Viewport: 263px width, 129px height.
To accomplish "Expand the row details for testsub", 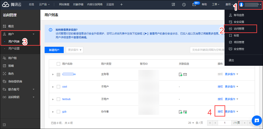I will 53,99.
